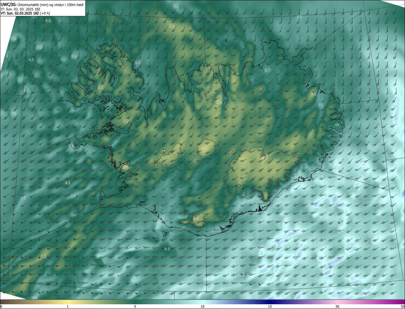Click the '15' tick label on the color scale
405x309 pixels.
pyautogui.click(x=270, y=307)
